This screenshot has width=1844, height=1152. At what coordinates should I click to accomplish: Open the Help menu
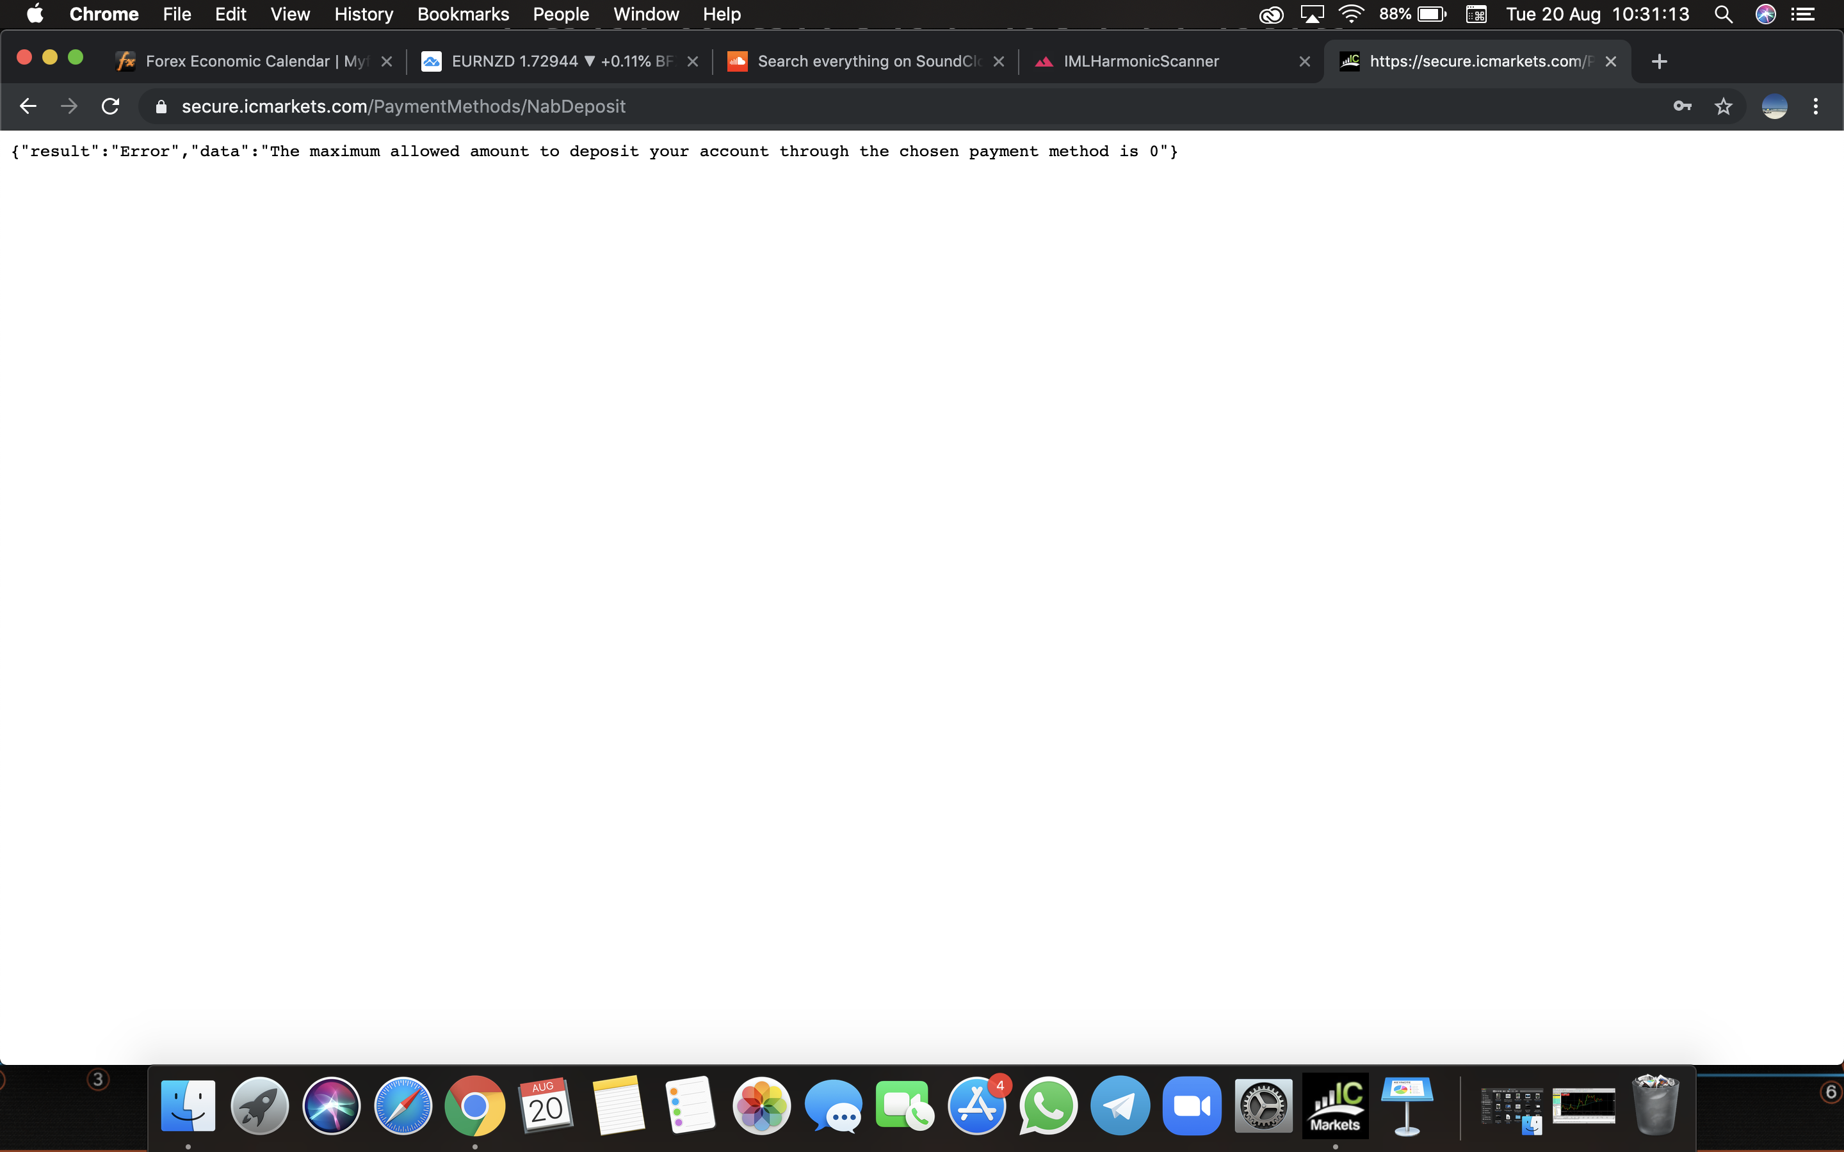[x=722, y=15]
